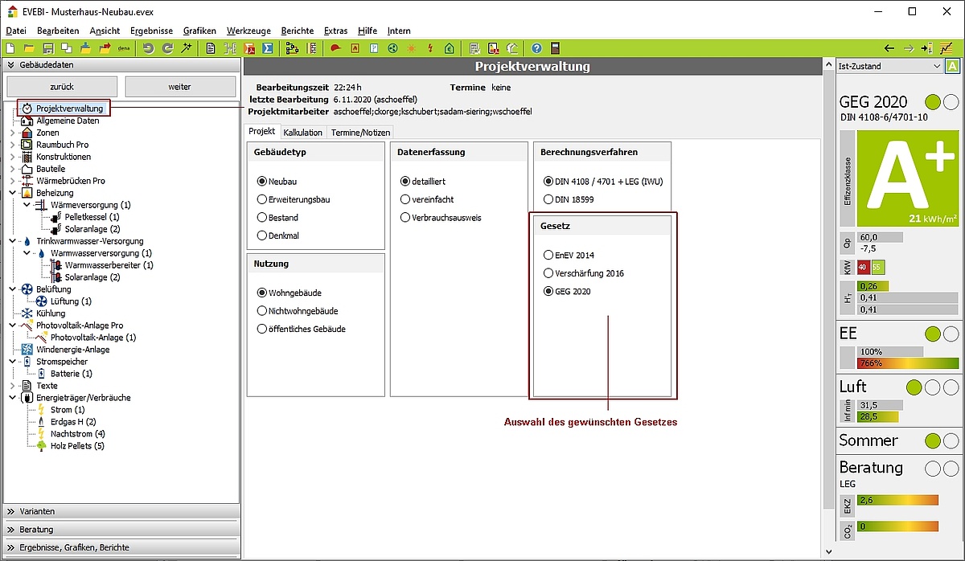Click the green circular share-like toolbar icon
Screen dimensions: 965x561
[x=392, y=48]
